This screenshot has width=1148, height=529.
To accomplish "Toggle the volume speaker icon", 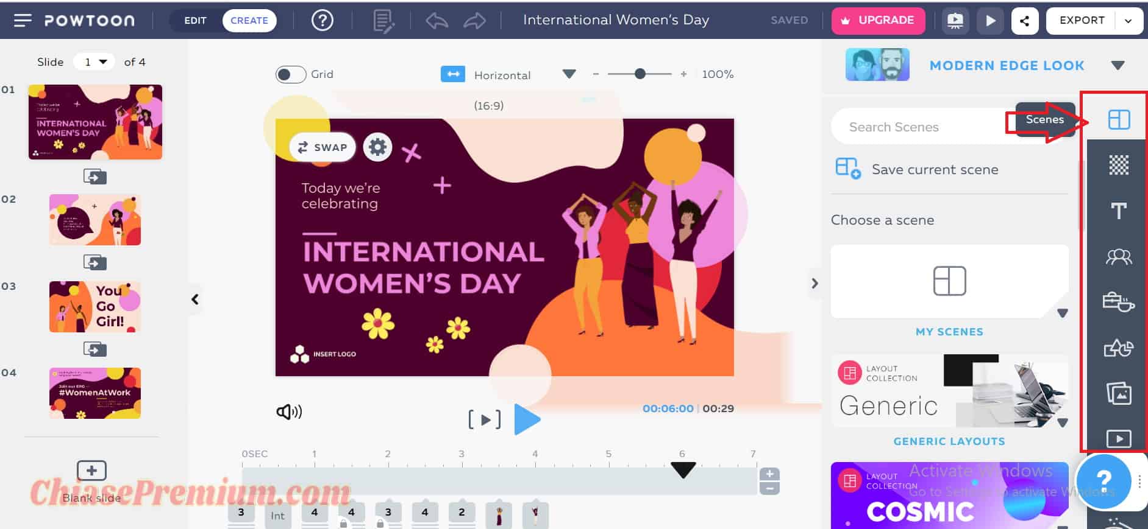I will [x=289, y=412].
